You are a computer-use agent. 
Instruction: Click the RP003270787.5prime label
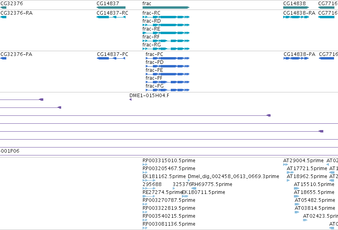click(x=169, y=200)
